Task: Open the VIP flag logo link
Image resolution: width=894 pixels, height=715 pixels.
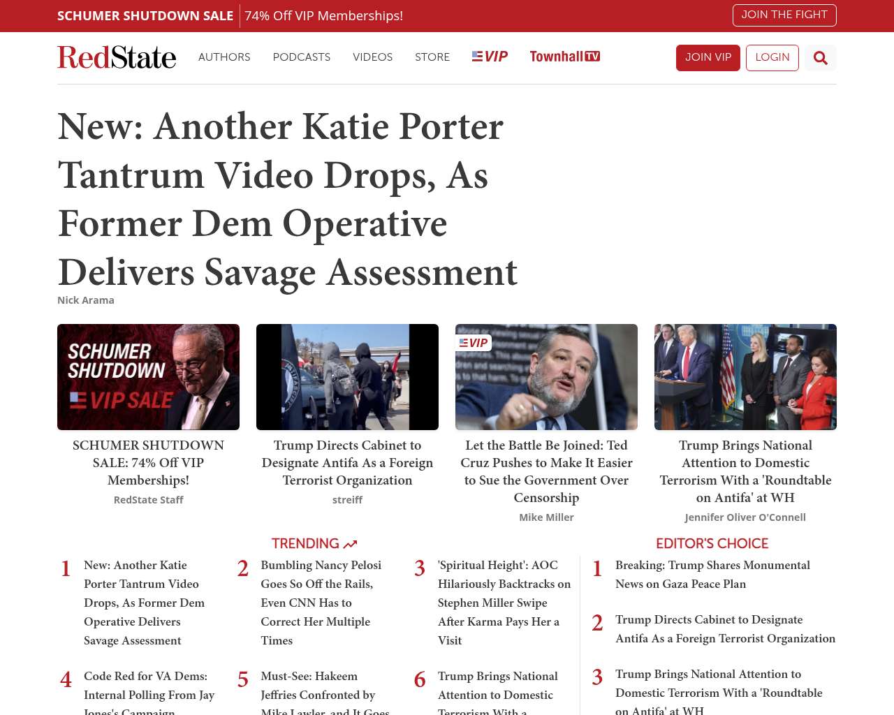Action: 490,57
